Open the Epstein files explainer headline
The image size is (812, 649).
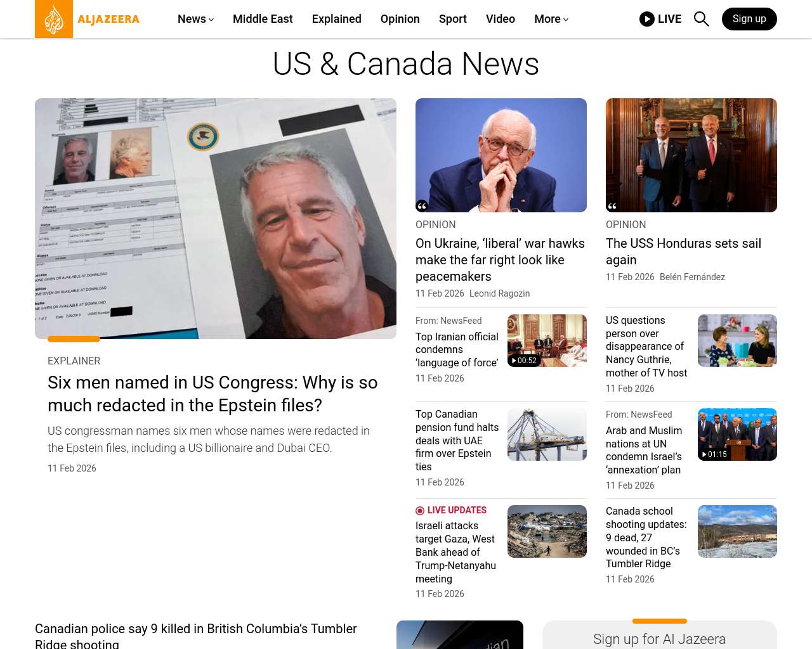click(x=213, y=394)
